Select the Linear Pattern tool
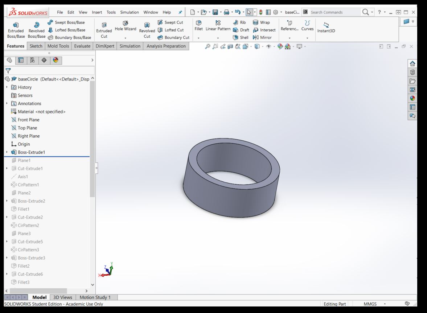This screenshot has width=427, height=313. click(x=218, y=25)
